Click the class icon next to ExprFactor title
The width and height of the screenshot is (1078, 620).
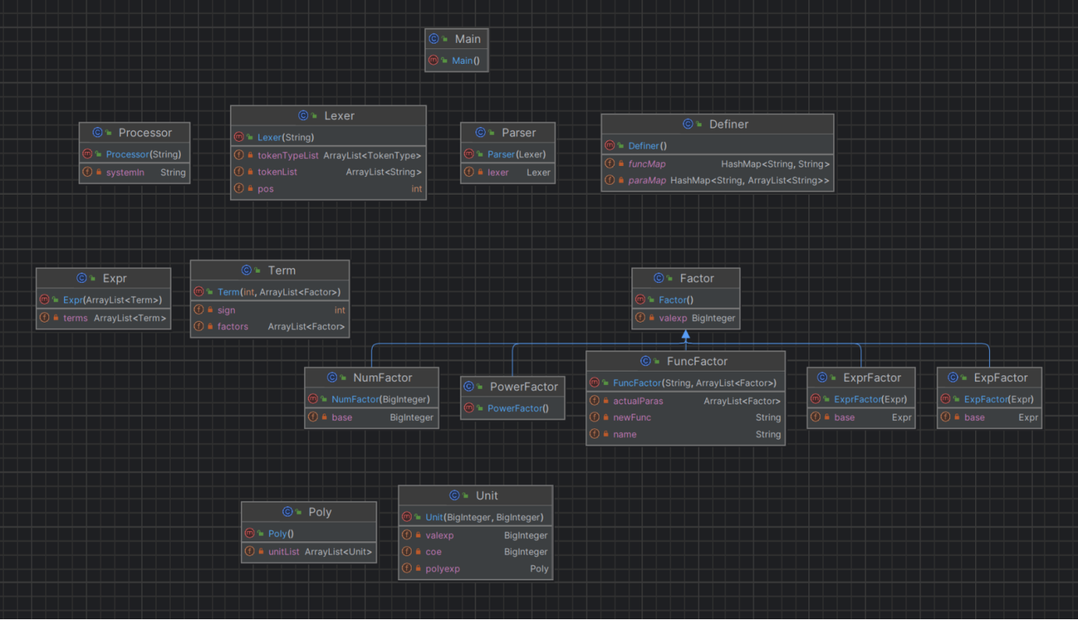point(822,378)
